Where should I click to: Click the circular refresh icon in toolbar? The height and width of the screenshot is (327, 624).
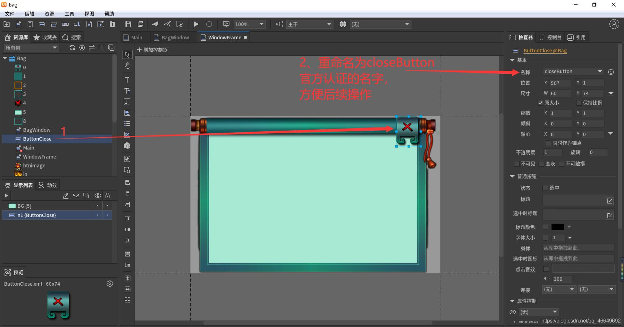(x=209, y=24)
